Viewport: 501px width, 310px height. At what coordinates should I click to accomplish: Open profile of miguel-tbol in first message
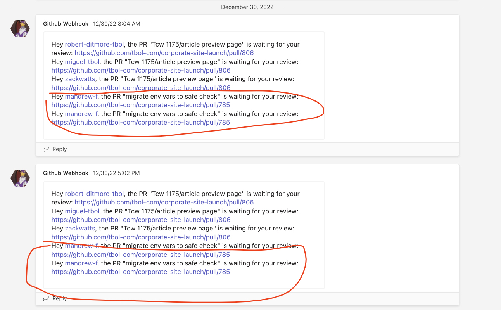82,62
